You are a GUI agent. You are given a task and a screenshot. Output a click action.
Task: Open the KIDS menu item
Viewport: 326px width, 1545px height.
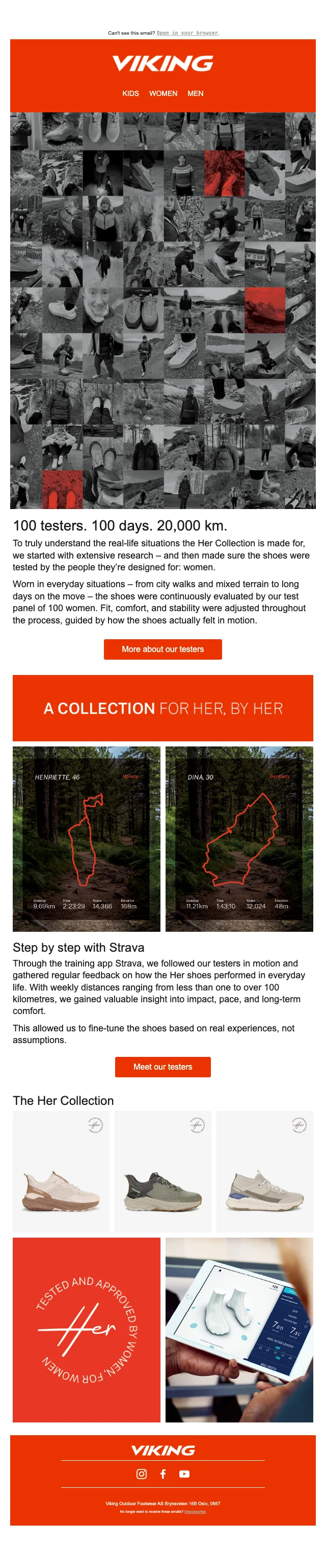(130, 93)
